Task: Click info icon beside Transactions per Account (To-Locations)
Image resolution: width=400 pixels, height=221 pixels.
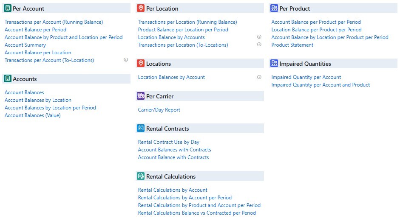Action: [126, 60]
